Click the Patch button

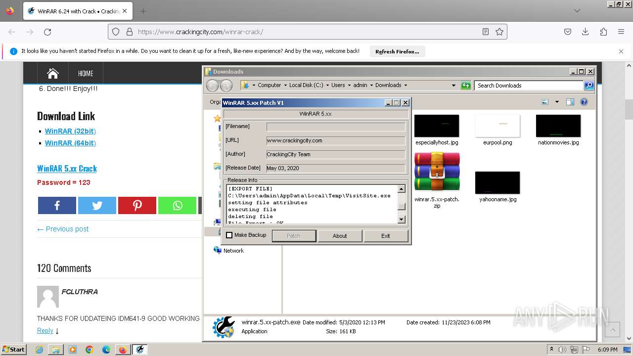294,236
